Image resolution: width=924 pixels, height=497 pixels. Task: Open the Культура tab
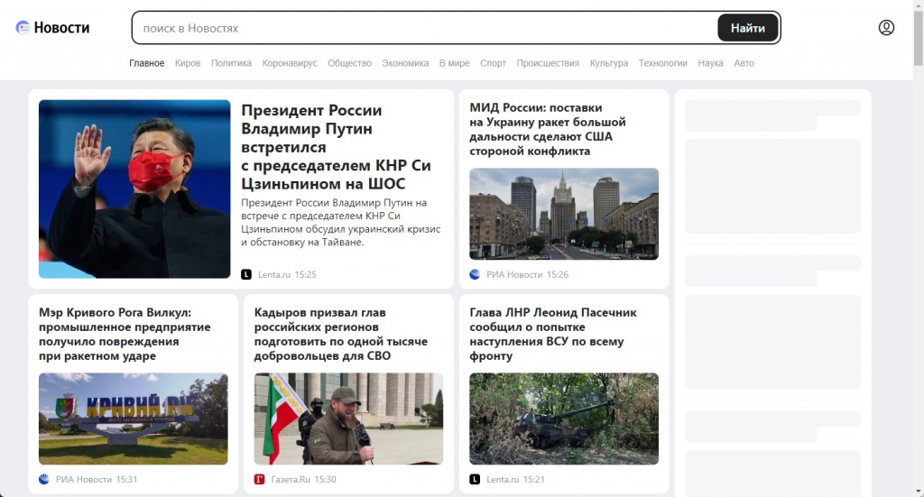click(609, 63)
